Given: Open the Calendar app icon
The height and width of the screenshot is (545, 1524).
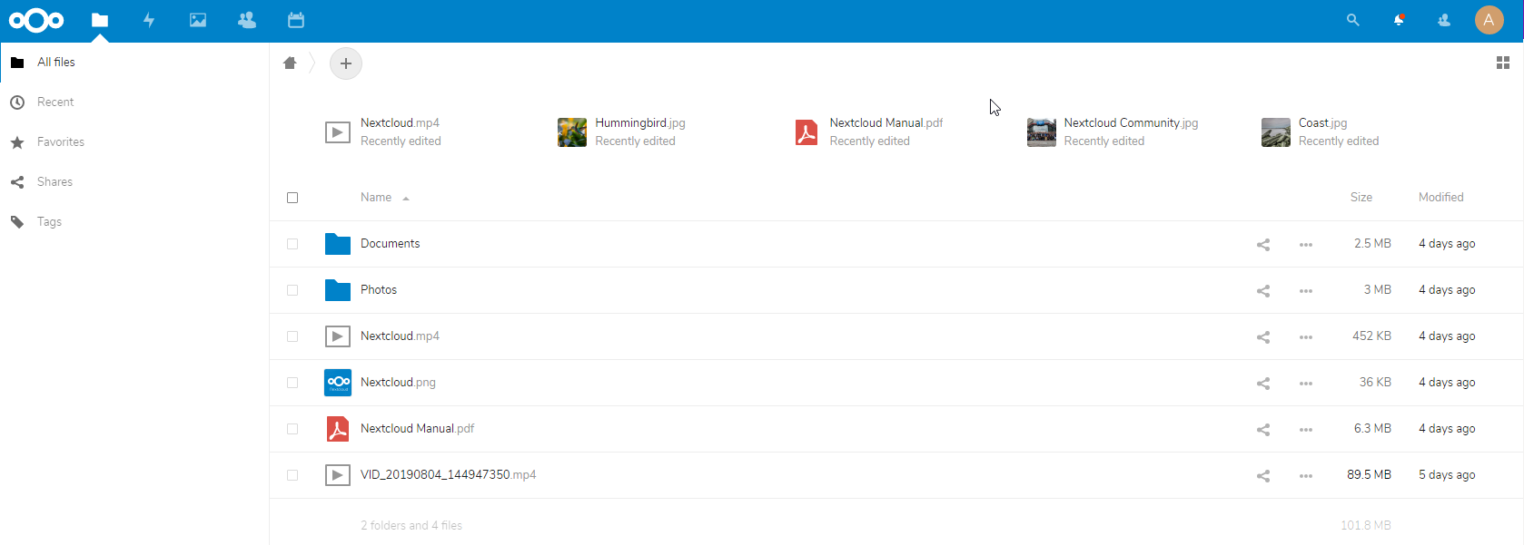Looking at the screenshot, I should (296, 20).
